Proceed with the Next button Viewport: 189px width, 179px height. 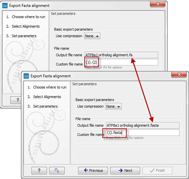[125, 170]
